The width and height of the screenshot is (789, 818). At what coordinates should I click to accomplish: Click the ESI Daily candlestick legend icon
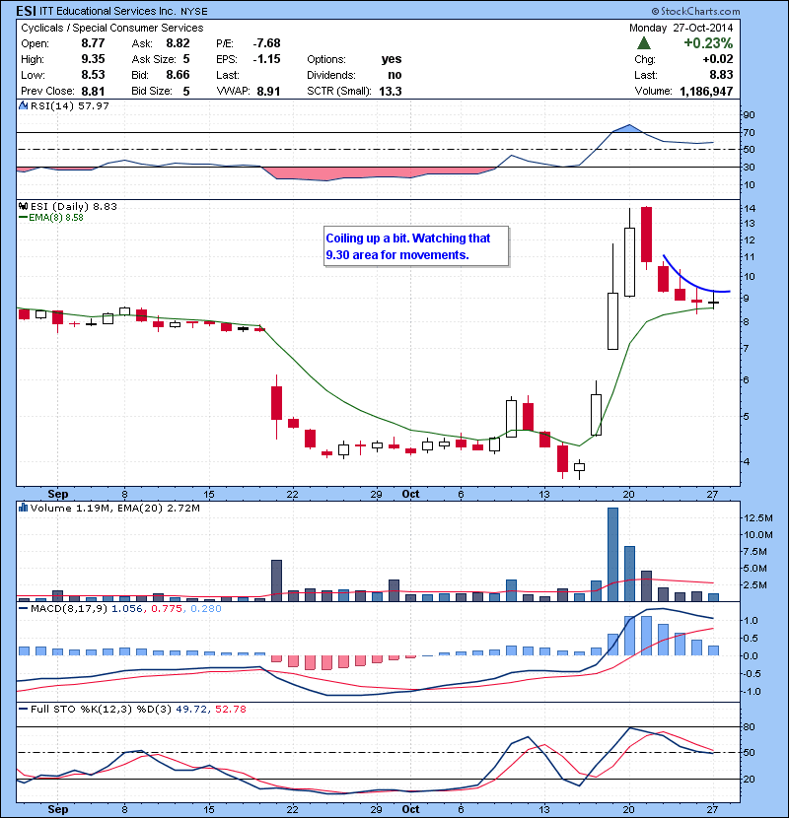23,206
